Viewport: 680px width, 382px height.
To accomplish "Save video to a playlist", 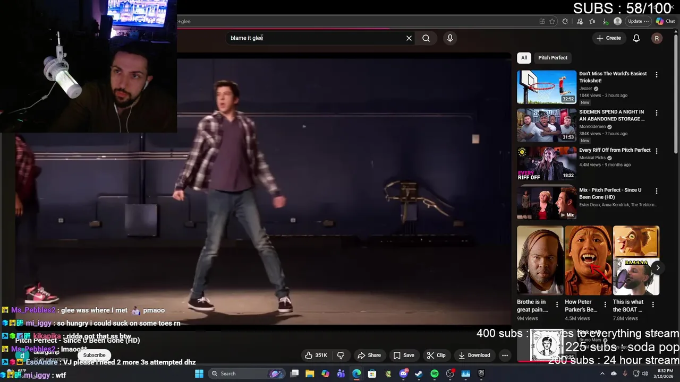I will (404, 355).
